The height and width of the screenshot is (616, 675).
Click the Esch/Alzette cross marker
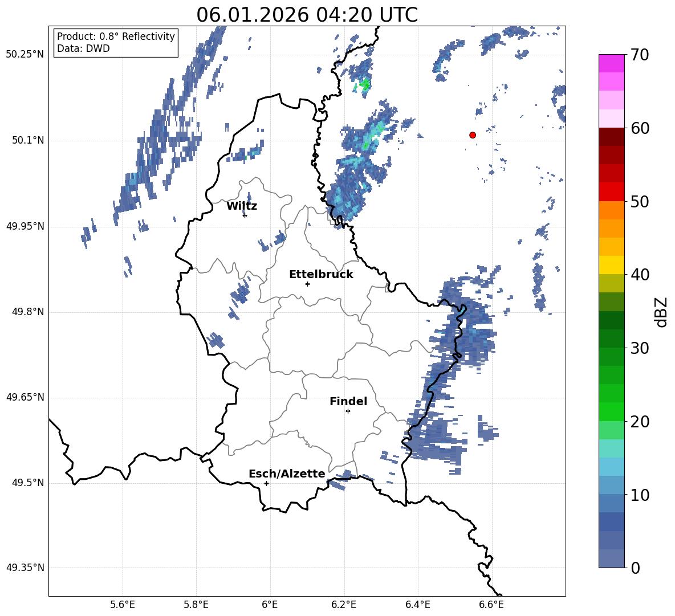266,483
